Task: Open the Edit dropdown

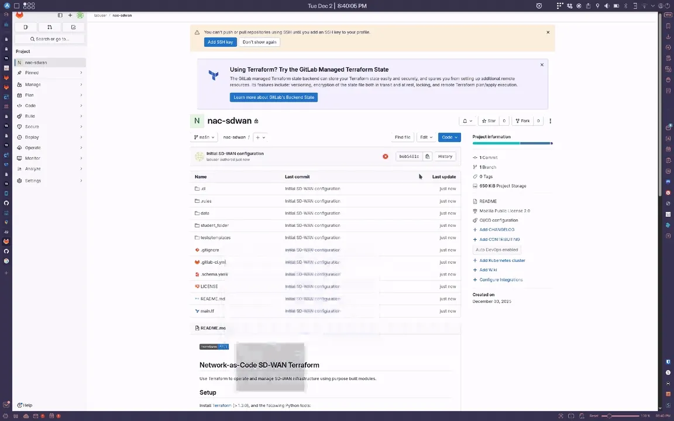Action: pyautogui.click(x=426, y=137)
